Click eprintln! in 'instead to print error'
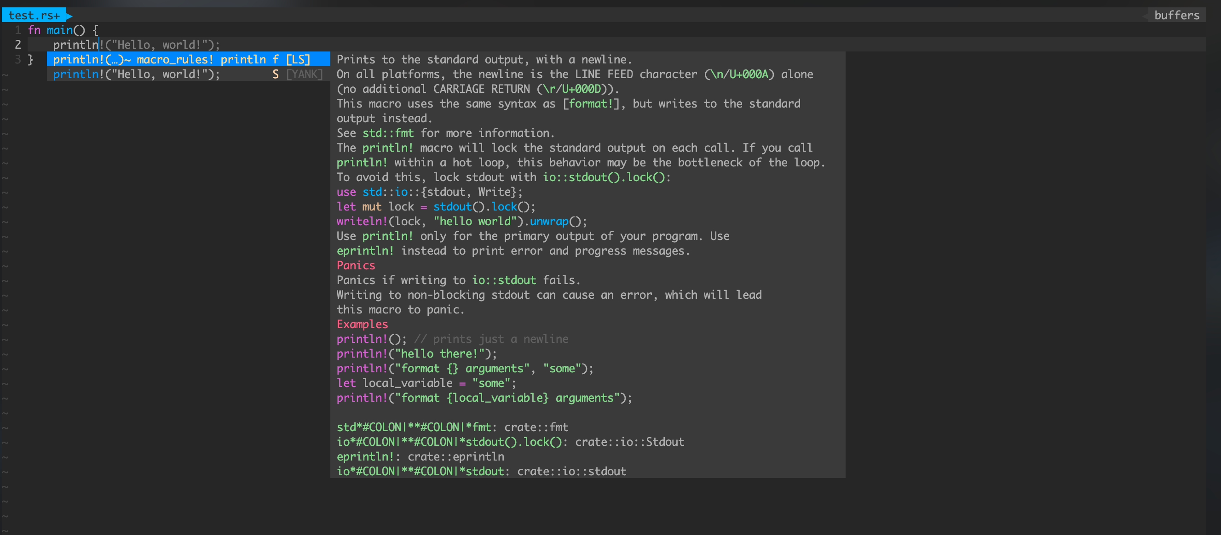This screenshot has width=1221, height=535. [365, 250]
